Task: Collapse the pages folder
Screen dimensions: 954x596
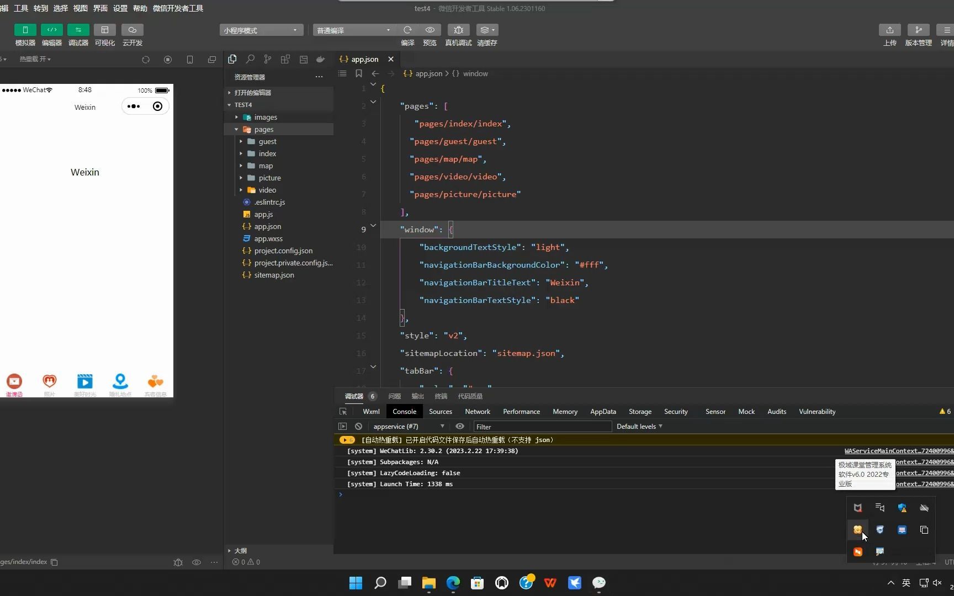Action: 278,129
